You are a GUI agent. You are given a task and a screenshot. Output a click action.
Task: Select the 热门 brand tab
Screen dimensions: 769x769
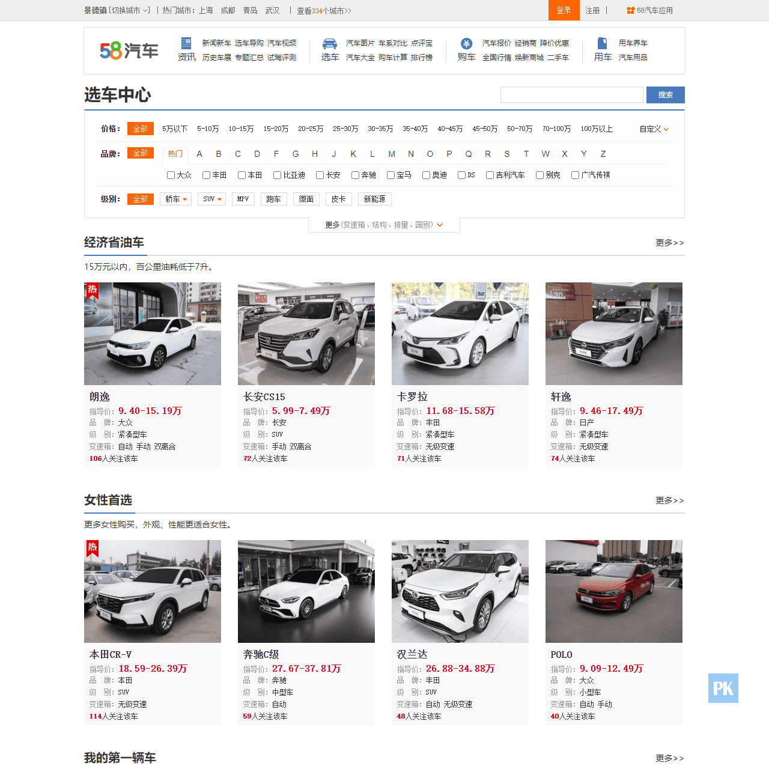[175, 154]
